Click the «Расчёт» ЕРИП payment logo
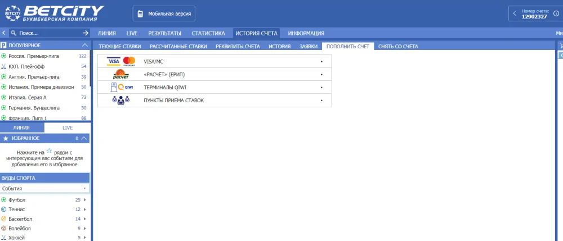This screenshot has height=241, width=563. 121,74
